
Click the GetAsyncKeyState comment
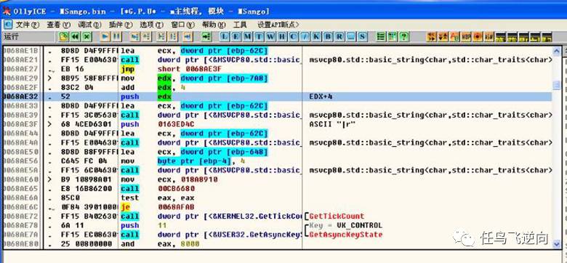tap(346, 235)
